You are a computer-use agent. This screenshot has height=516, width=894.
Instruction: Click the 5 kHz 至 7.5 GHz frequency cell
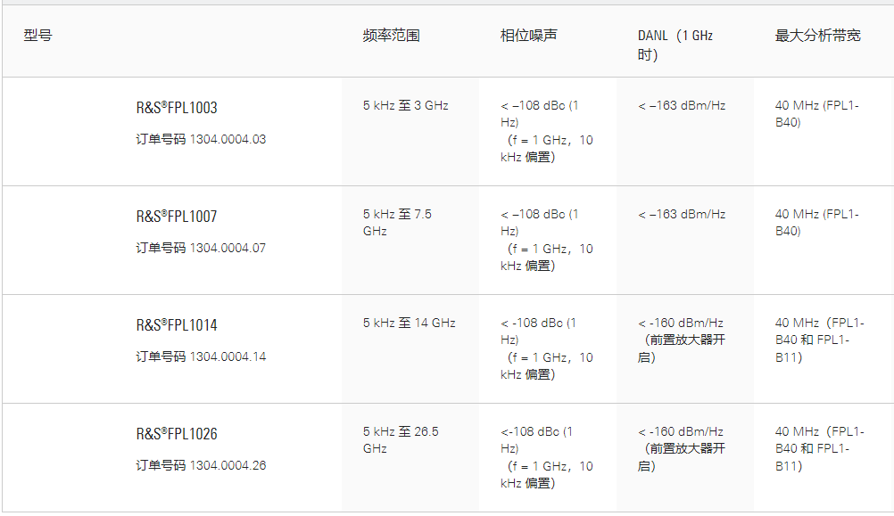click(397, 222)
